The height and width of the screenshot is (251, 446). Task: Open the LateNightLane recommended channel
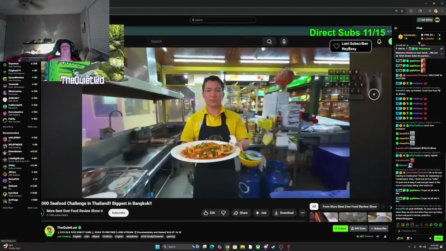(20, 159)
